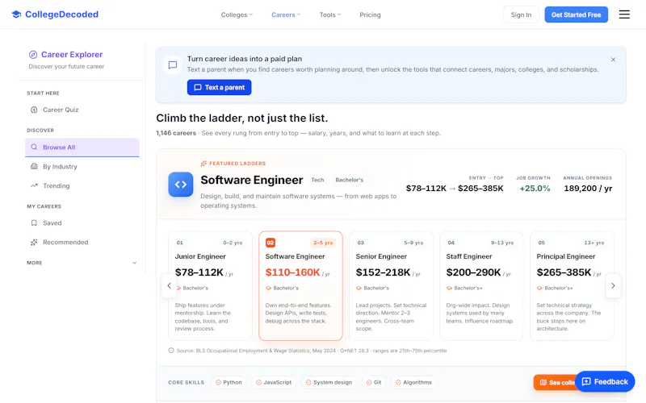The width and height of the screenshot is (646, 403).
Task: Click the $78–112K → $265–385K range
Action: (455, 189)
